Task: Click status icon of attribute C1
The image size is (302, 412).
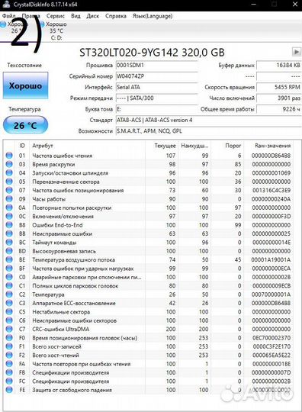Action: 9,285
